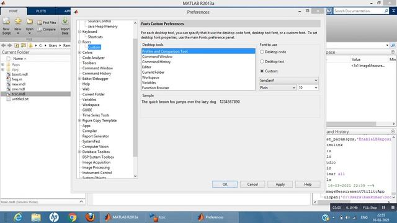Click the screen recorder pause icon

tap(383, 208)
